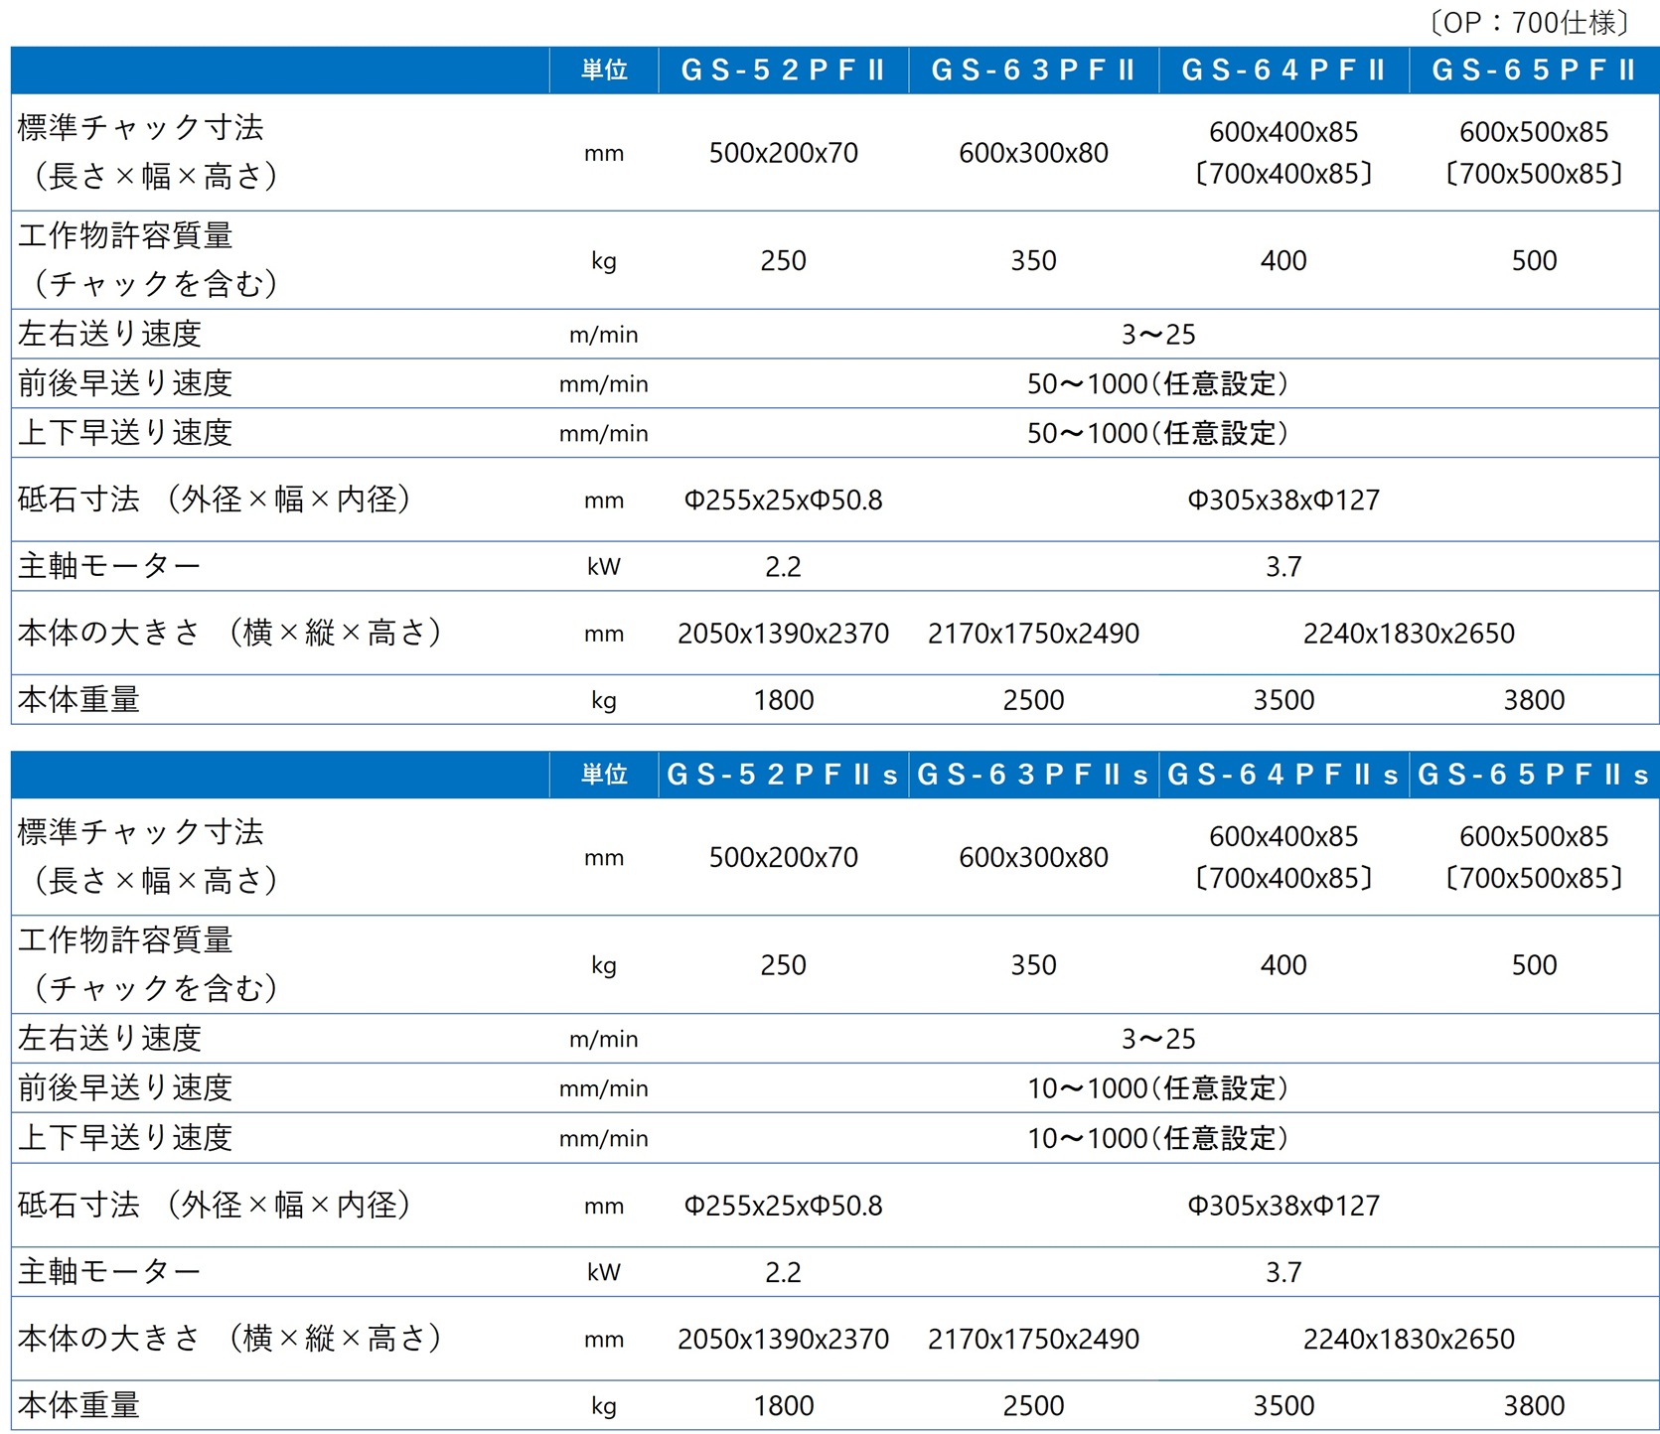Viewport: 1660px width, 1434px height.
Task: Click 3～25 in the GS-52PFⅡs table
Action: click(x=1158, y=1039)
